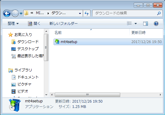
Task: Open the address bar history dropdown
Action: 80,13
